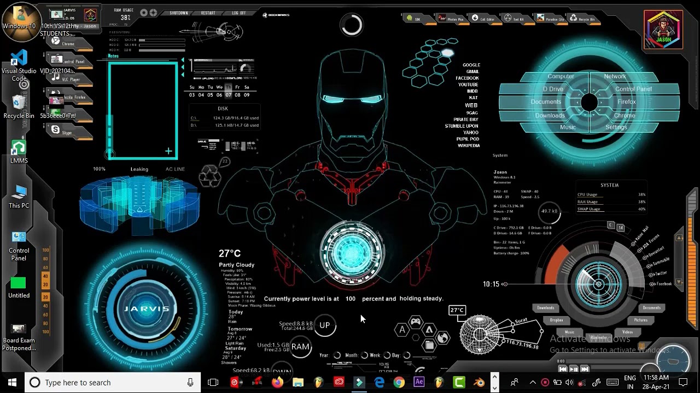Click the JARVIS circular core widget
This screenshot has height=393, width=700.
[147, 308]
